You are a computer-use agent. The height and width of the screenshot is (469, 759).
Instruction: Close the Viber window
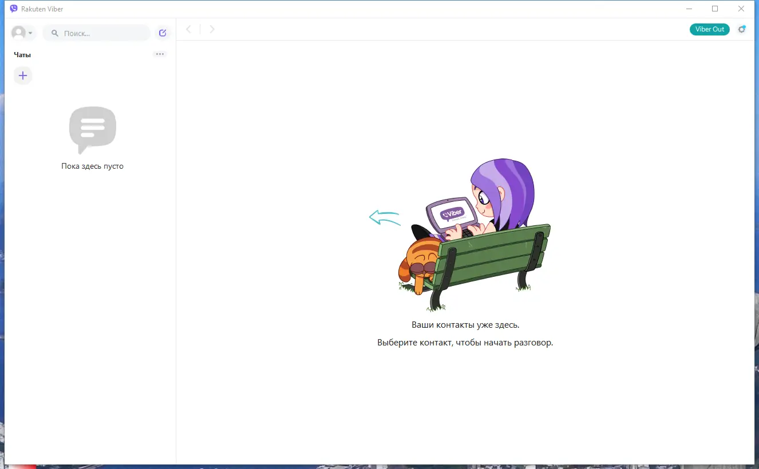(x=741, y=9)
